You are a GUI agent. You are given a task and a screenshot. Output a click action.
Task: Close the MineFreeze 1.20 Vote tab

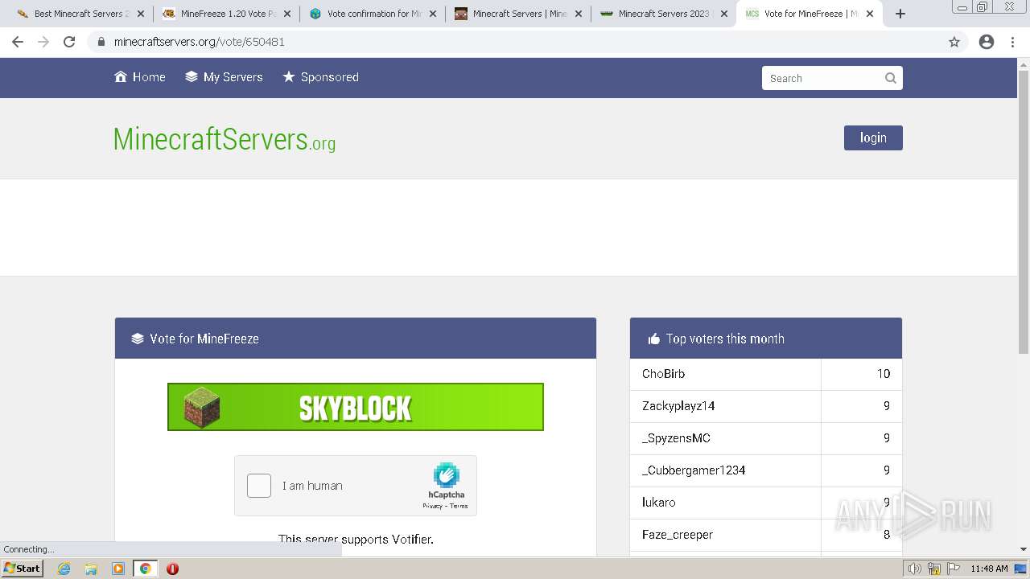click(x=287, y=14)
